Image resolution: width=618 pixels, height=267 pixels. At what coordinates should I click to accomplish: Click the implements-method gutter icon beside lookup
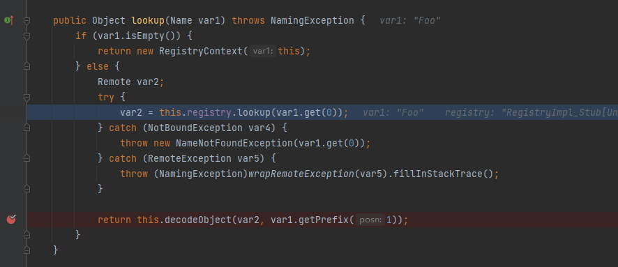click(x=8, y=20)
